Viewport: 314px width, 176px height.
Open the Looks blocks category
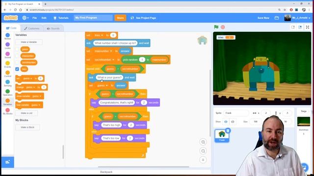pyautogui.click(x=8, y=45)
